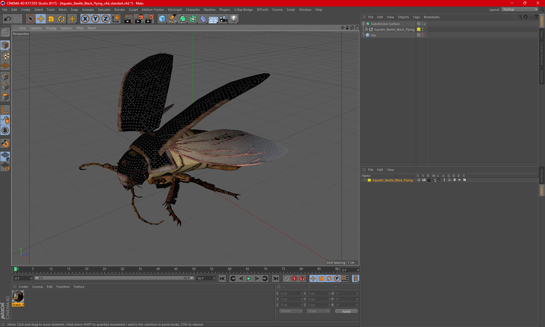Open render to picture viewer
The height and width of the screenshot is (327, 545).
click(x=139, y=19)
